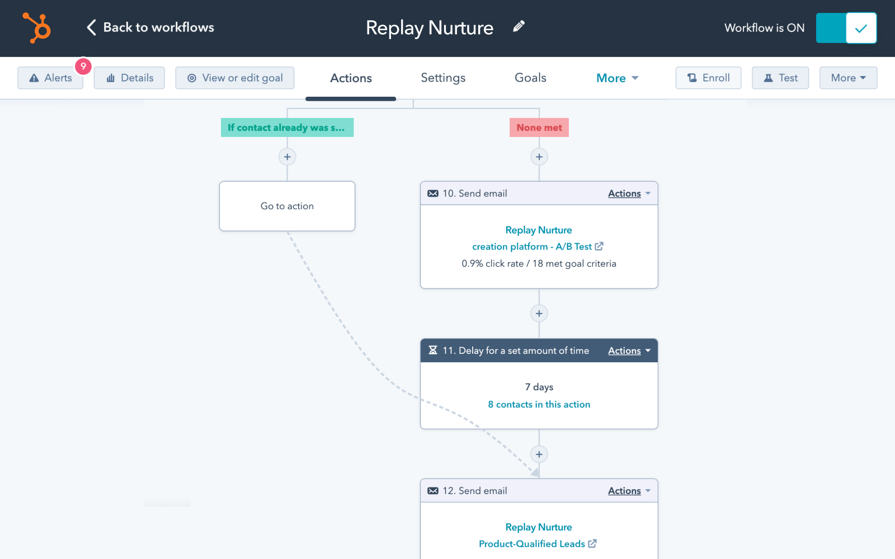The image size is (895, 559).
Task: Switch to the Settings tab
Action: point(443,78)
